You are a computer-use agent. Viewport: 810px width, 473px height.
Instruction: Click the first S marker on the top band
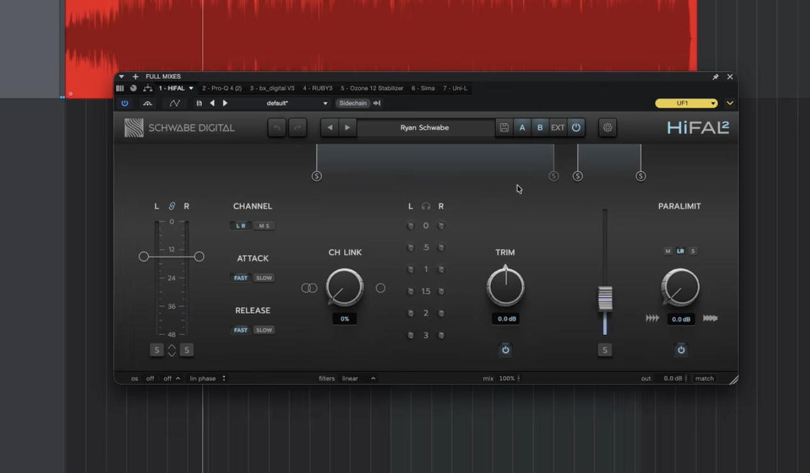[x=317, y=176]
